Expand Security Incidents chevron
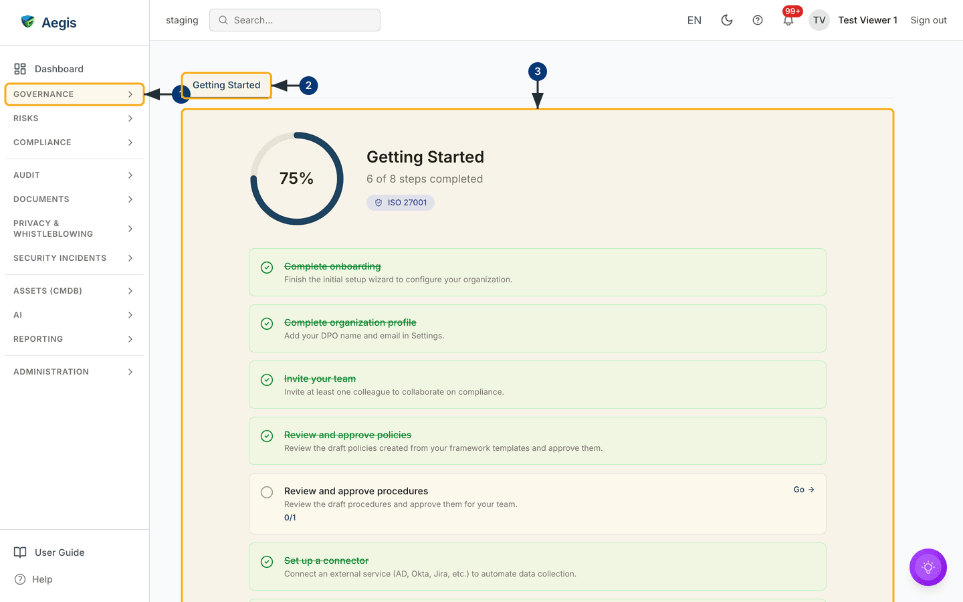 click(130, 258)
